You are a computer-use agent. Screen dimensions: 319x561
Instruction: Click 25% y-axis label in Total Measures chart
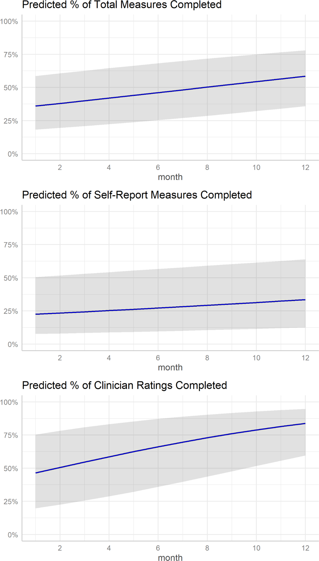click(x=11, y=121)
